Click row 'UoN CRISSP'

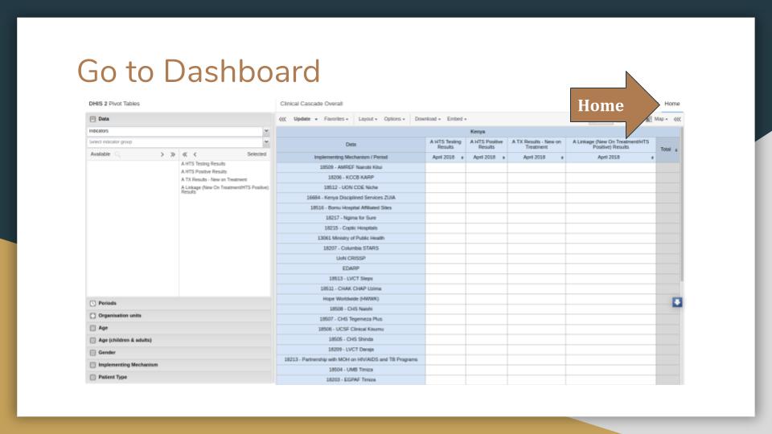click(x=351, y=258)
